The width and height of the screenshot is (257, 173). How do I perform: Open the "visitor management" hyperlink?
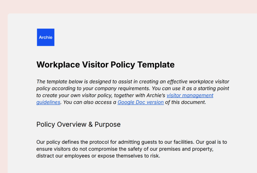click(190, 95)
